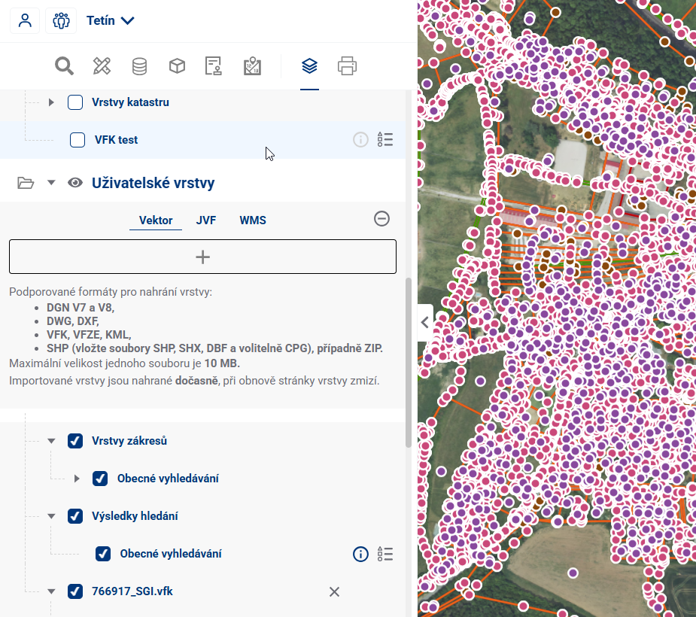Switch to the WMS tab
This screenshot has width=696, height=617.
(x=253, y=220)
